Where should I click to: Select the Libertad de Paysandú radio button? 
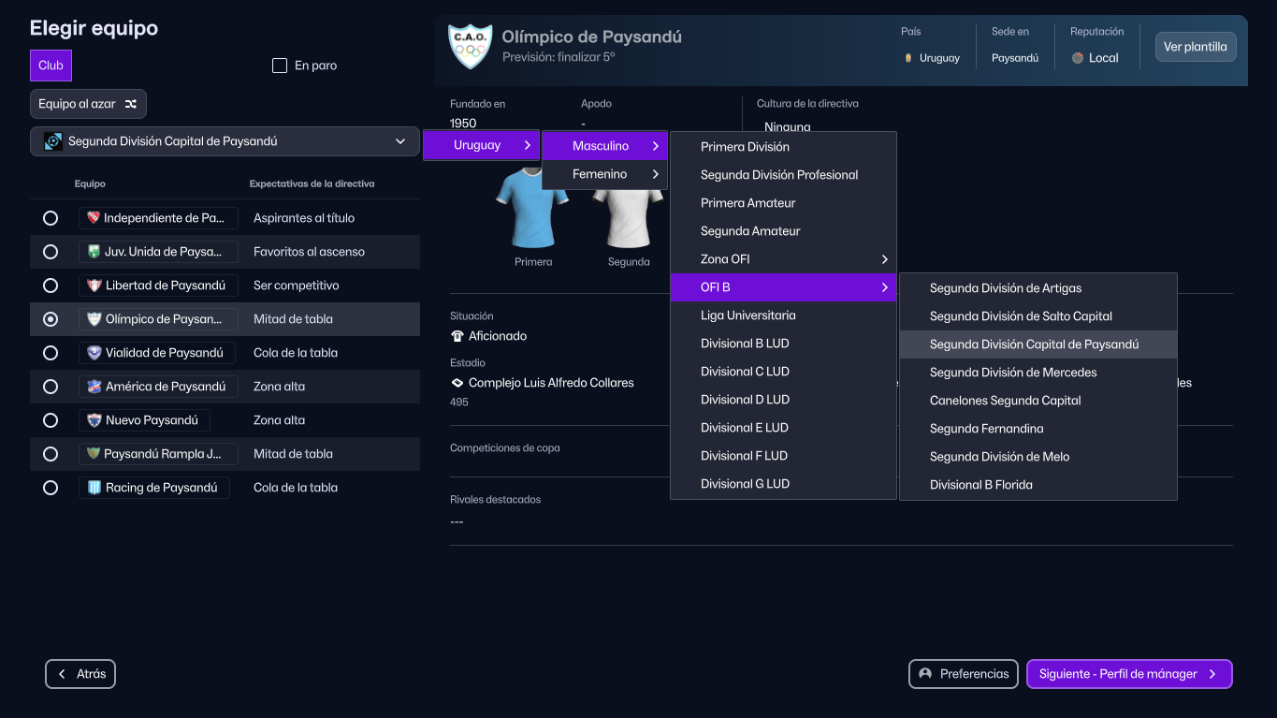click(51, 286)
